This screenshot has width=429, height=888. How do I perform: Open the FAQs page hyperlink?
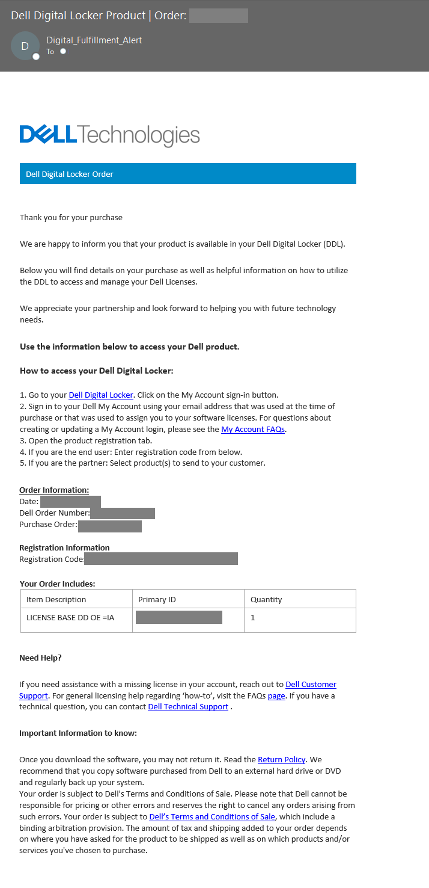(x=276, y=695)
